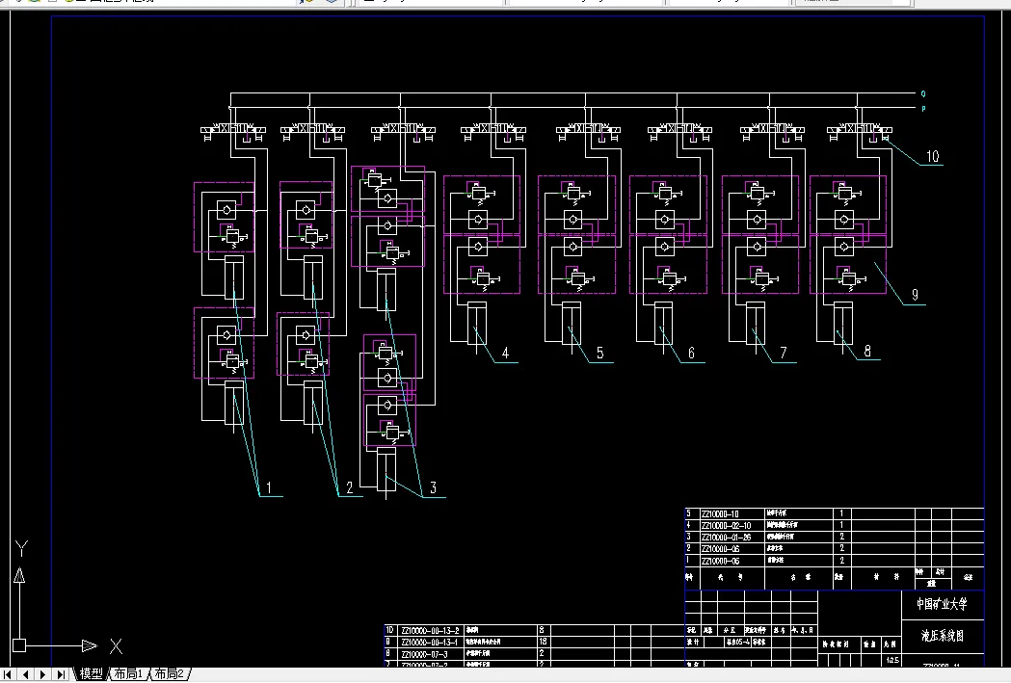
Task: Select part code ZZ10000-07-3 in lower table
Action: click(x=424, y=654)
